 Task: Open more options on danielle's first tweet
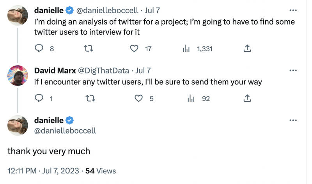[x=293, y=11]
